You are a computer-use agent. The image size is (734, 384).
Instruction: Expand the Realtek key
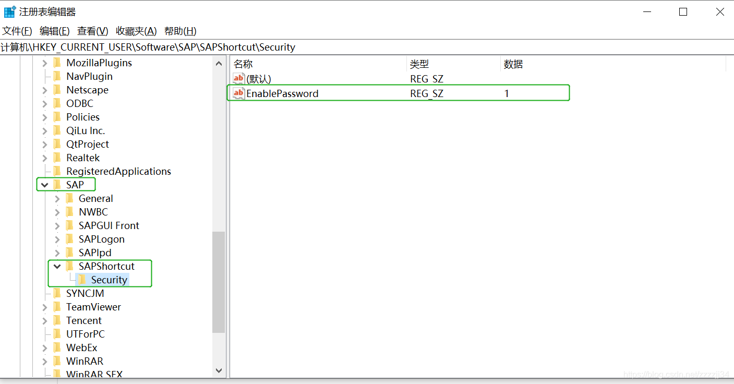coord(45,158)
